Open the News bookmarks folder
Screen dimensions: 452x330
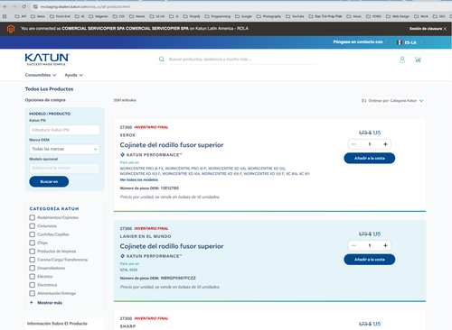coord(38,16)
